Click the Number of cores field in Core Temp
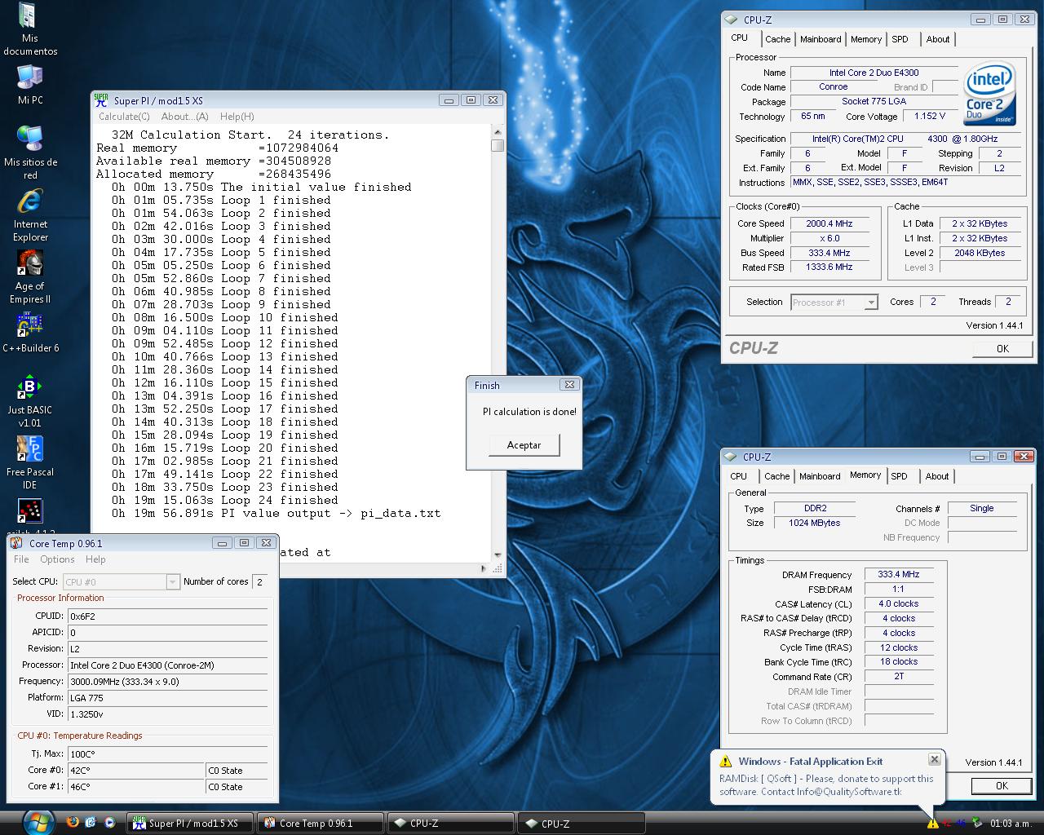This screenshot has height=835, width=1044. pyautogui.click(x=260, y=581)
